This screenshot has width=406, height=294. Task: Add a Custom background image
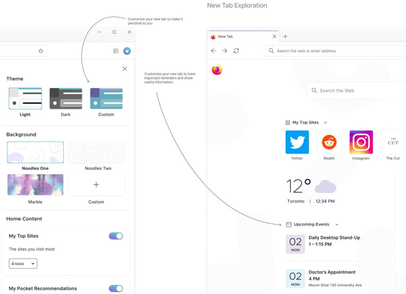pos(96,185)
